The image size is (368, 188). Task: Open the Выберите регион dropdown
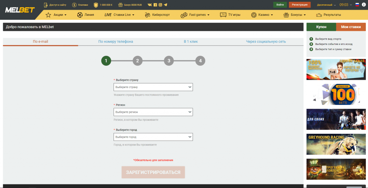tap(153, 112)
